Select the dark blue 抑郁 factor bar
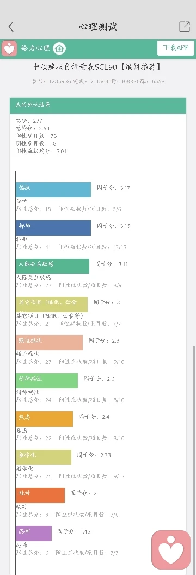Image resolution: width=196 pixels, height=575 pixels. tap(53, 228)
